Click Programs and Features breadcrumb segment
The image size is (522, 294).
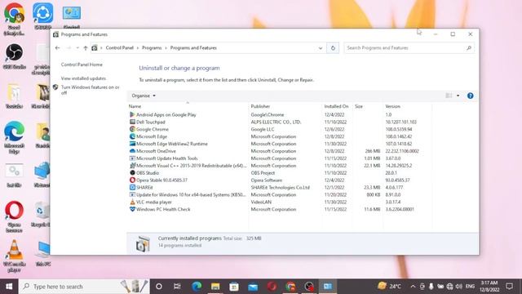(x=193, y=48)
